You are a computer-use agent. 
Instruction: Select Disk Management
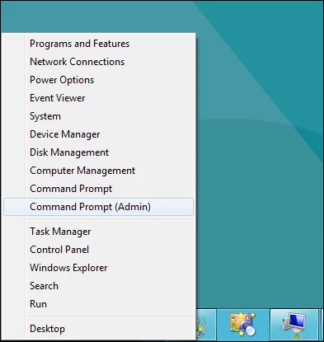point(69,152)
